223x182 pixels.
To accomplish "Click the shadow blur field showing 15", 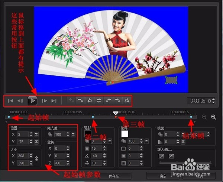I will click(96, 149).
